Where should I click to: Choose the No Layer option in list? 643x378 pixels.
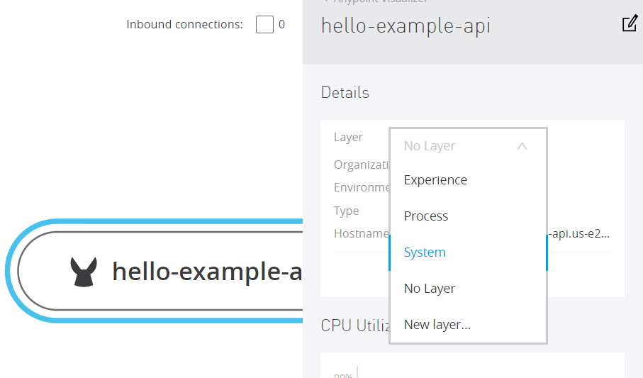click(468, 288)
